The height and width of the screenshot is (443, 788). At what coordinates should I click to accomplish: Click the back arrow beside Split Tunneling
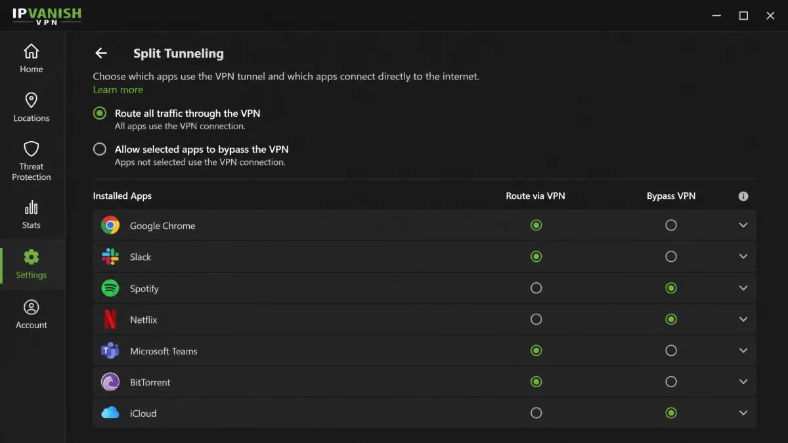pyautogui.click(x=100, y=53)
